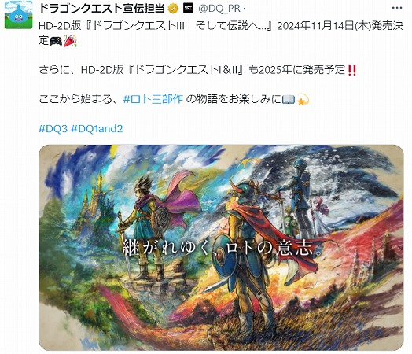
Task: Click the 継がれゆく、ロトの意志 caption in image
Action: click(222, 248)
